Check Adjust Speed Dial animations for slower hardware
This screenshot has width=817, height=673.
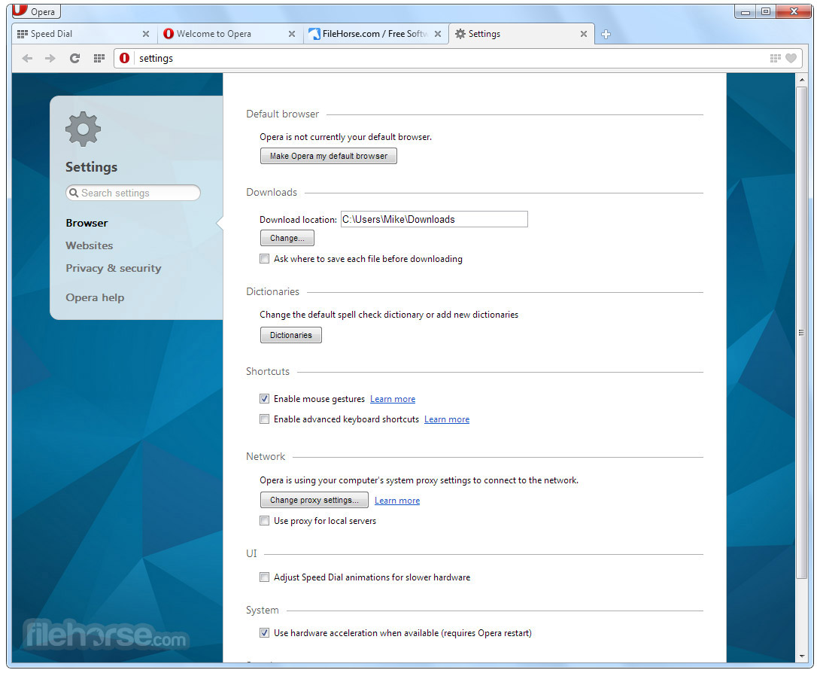tap(265, 577)
